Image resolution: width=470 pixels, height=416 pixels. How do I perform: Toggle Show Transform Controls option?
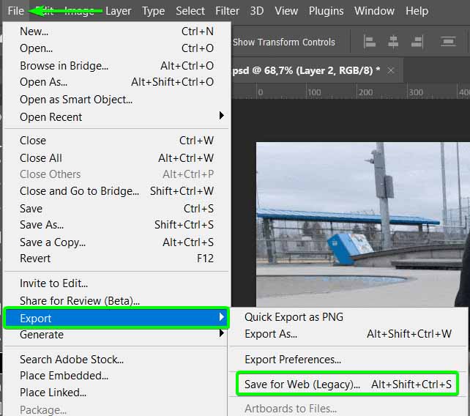tap(283, 42)
